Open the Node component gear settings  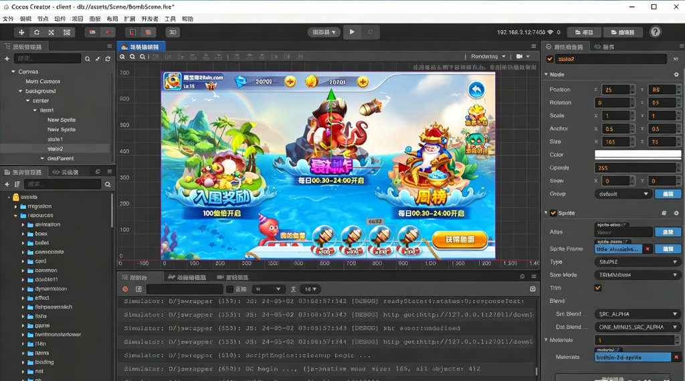[x=676, y=74]
